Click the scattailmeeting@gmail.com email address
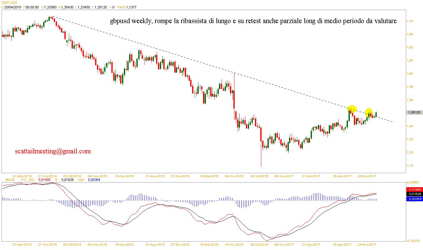Screen dimensions: 423x250 coord(53,151)
